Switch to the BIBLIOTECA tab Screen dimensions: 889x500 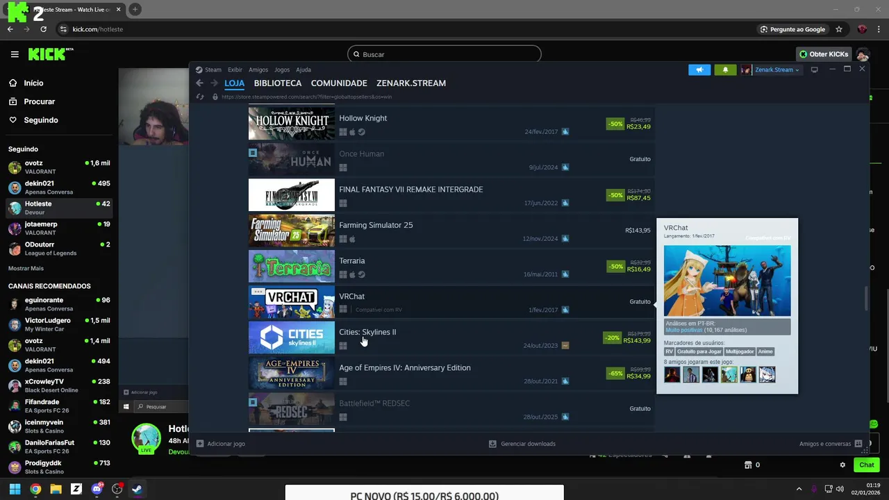[x=278, y=83]
